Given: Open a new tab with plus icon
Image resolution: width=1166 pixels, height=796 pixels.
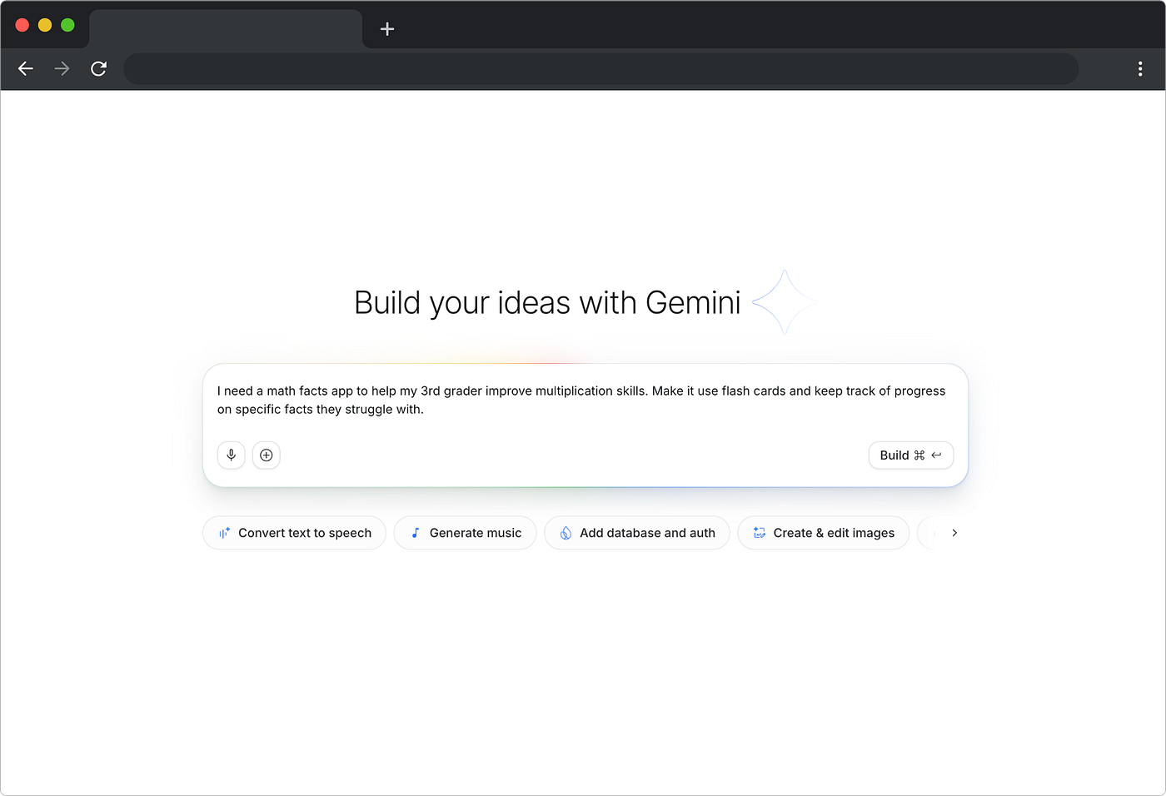Looking at the screenshot, I should pos(387,29).
